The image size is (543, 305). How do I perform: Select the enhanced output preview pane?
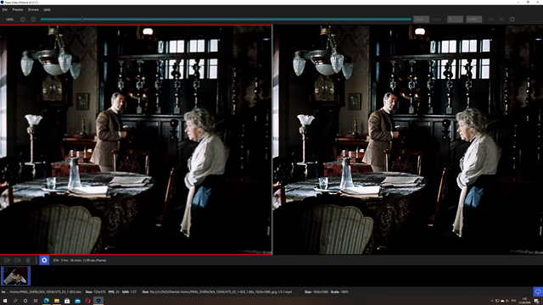pos(408,140)
